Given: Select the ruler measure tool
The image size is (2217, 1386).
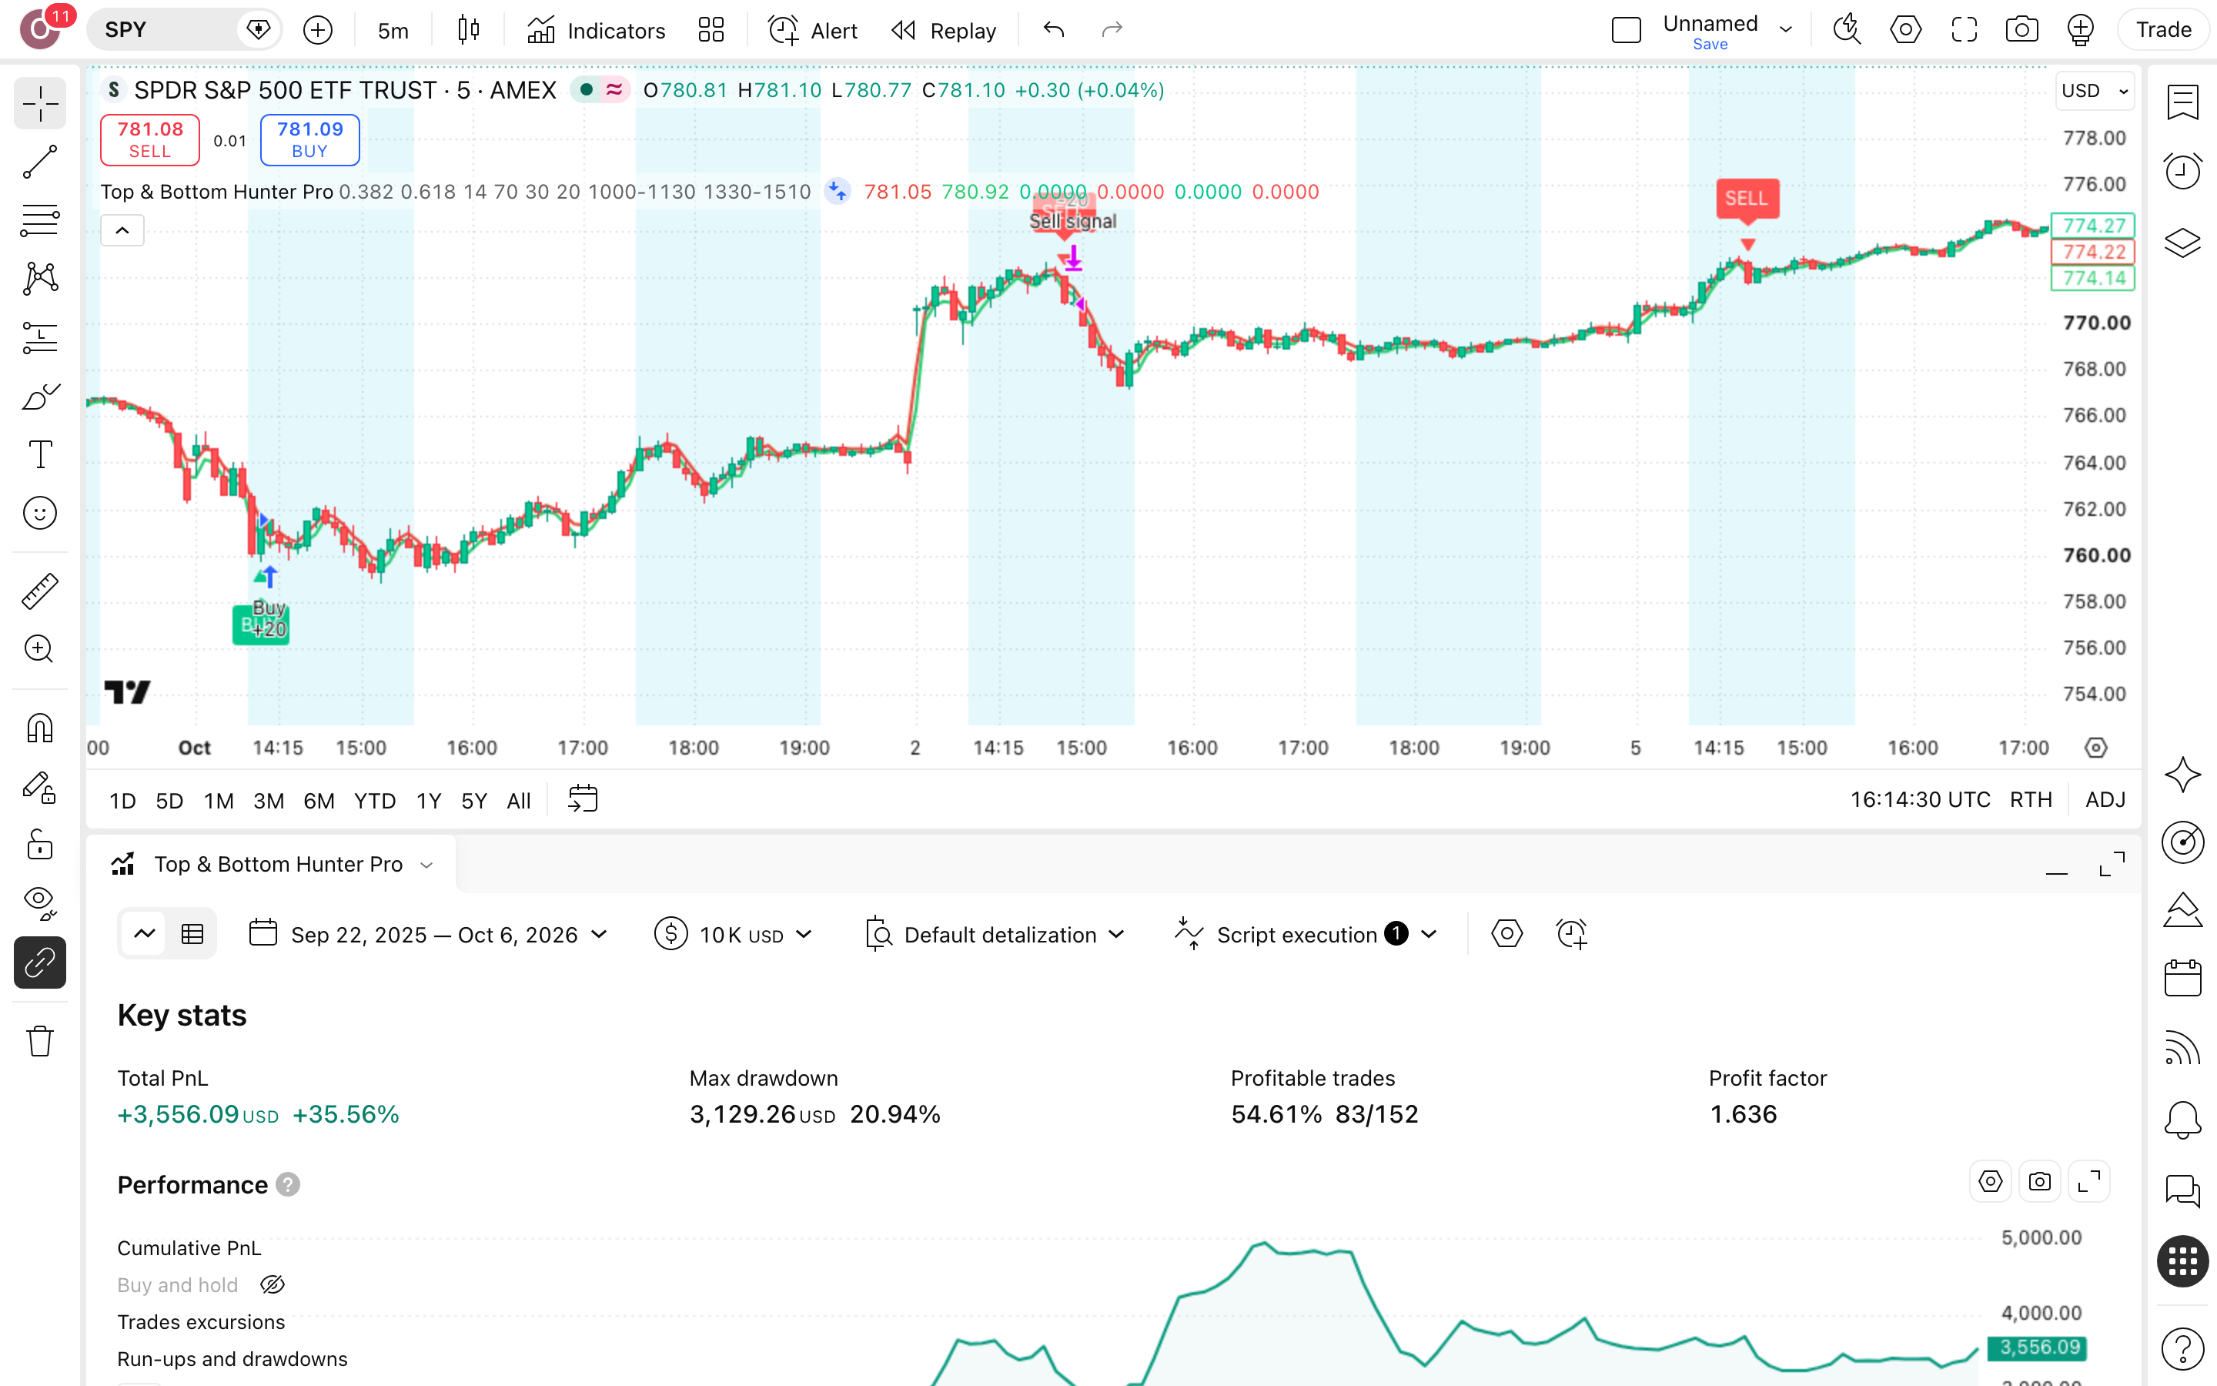Looking at the screenshot, I should coord(39,591).
